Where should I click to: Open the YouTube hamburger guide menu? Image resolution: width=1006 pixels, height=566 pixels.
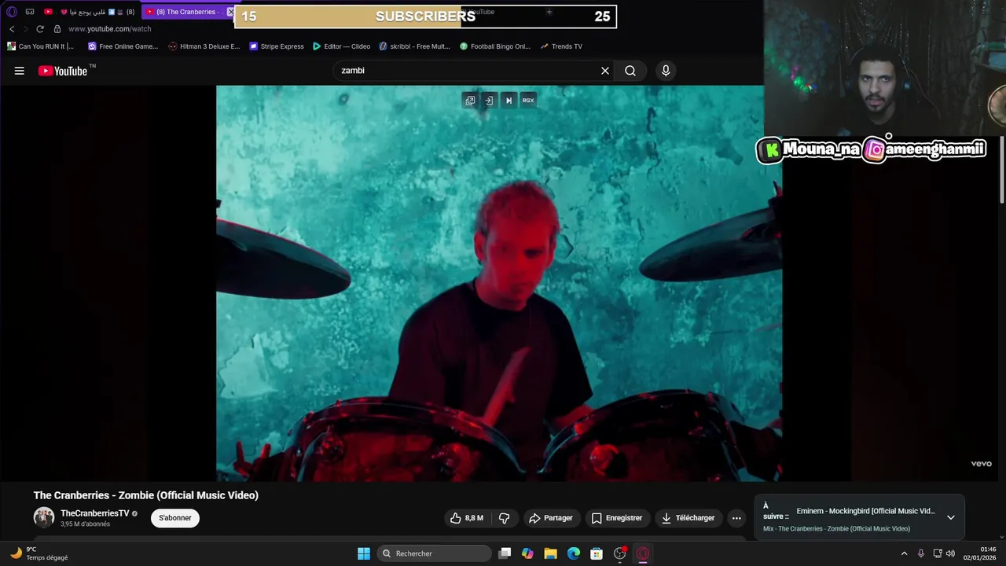click(x=20, y=71)
